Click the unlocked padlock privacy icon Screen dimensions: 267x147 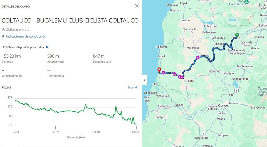pyautogui.click(x=3, y=47)
